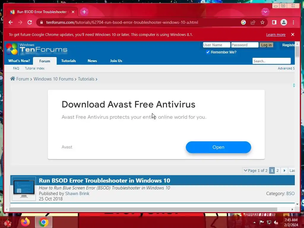Click the network tray icon
The width and height of the screenshot is (304, 228).
click(x=269, y=222)
